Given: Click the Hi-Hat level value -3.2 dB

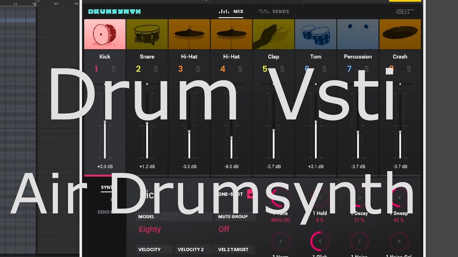Looking at the screenshot, I should pyautogui.click(x=189, y=167).
